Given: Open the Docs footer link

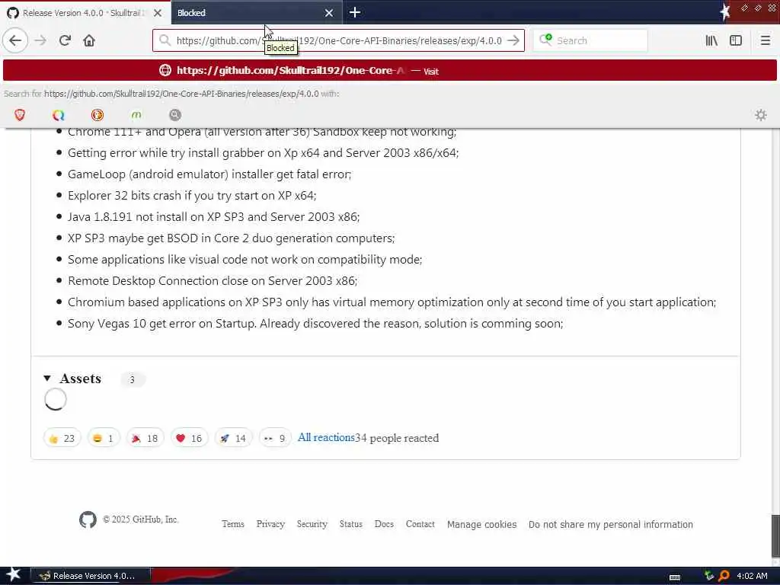Looking at the screenshot, I should pos(384,524).
